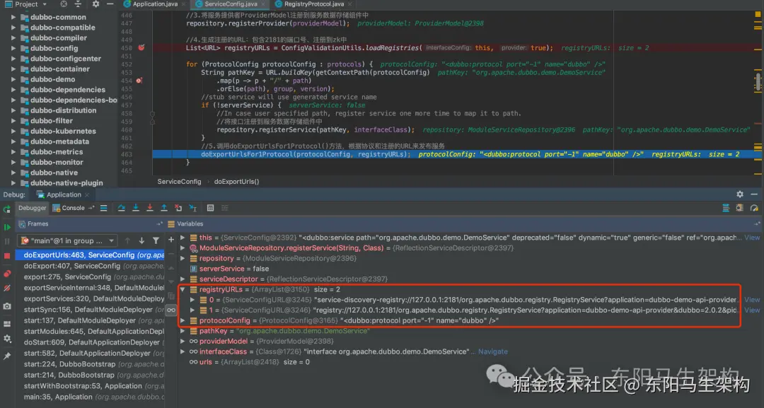Click the next frame down arrow
This screenshot has height=408, width=764.
point(141,240)
